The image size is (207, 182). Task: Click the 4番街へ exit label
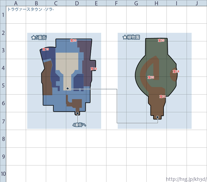click(79, 125)
